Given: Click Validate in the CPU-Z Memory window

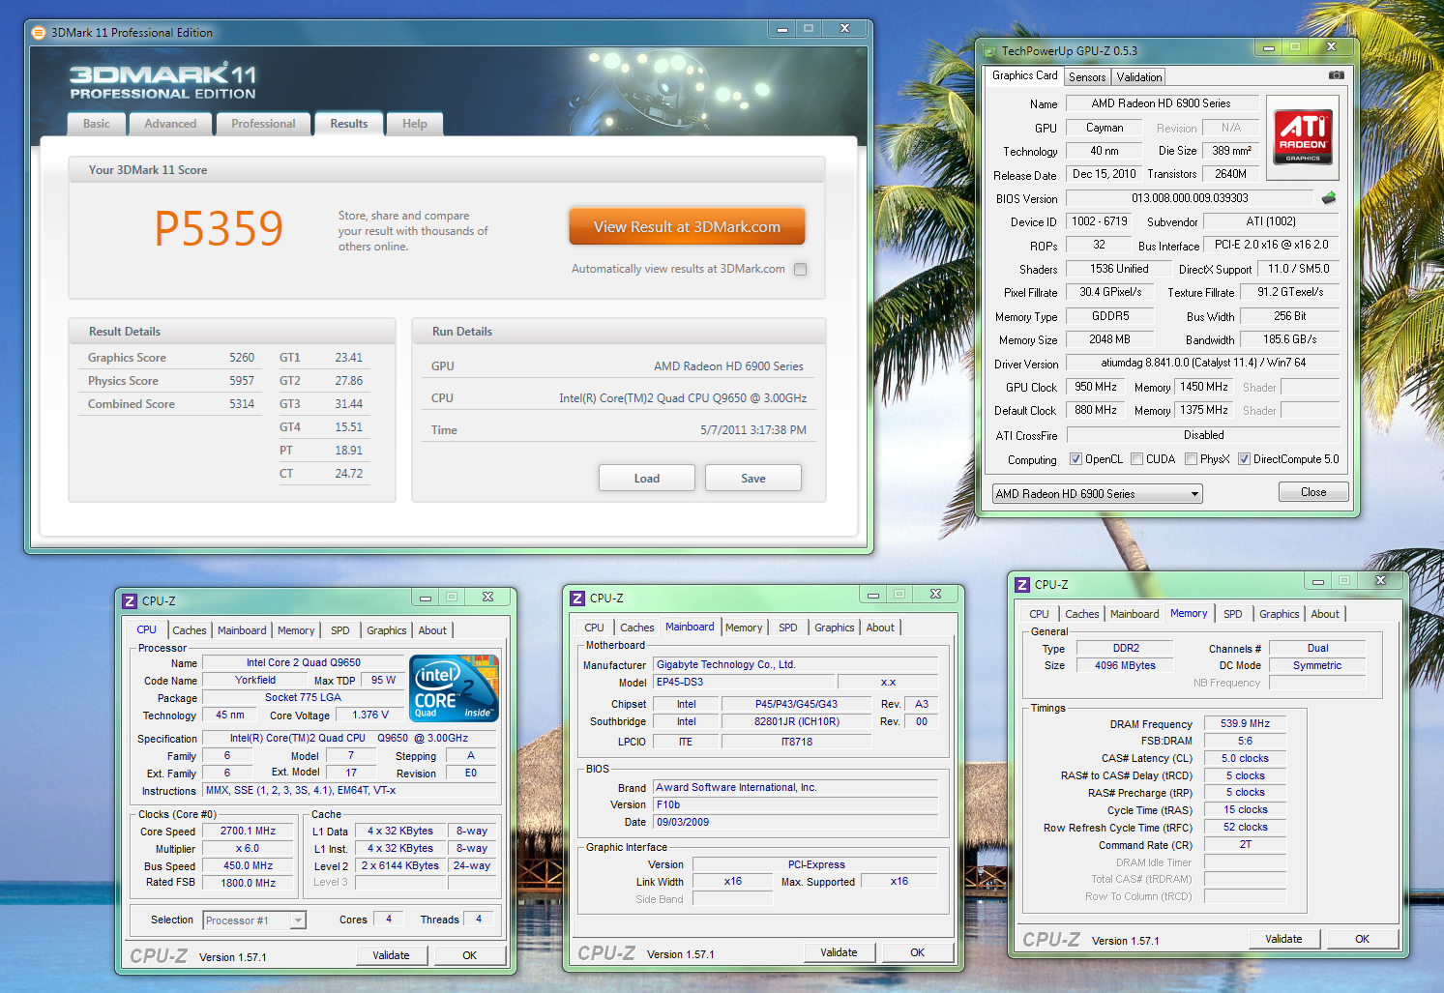Looking at the screenshot, I should coord(1283,939).
